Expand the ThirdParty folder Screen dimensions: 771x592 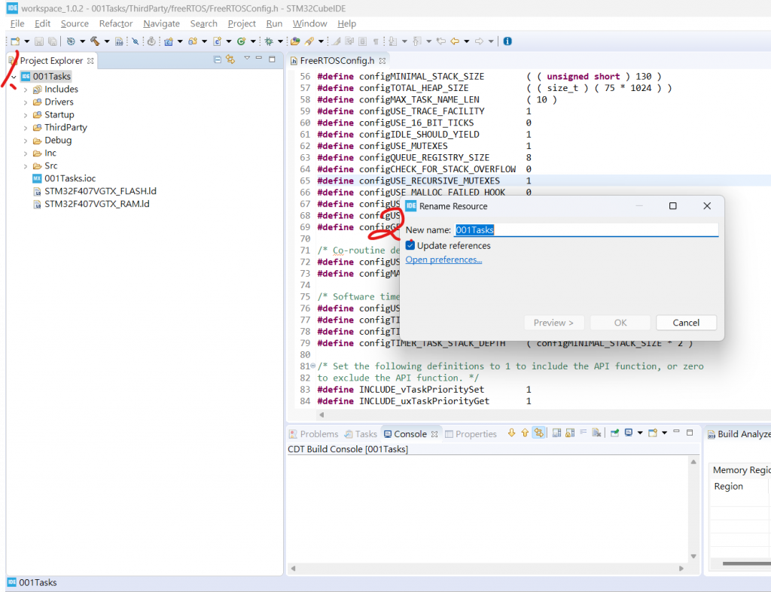25,128
